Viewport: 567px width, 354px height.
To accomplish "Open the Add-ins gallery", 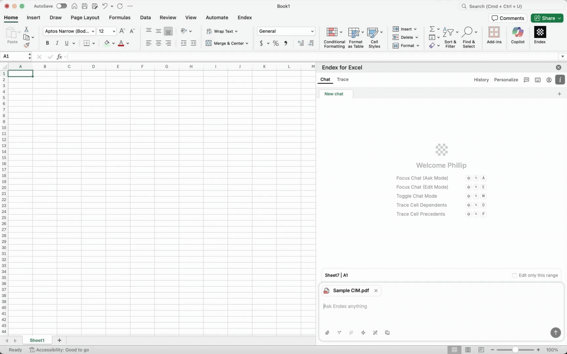I will pyautogui.click(x=494, y=35).
